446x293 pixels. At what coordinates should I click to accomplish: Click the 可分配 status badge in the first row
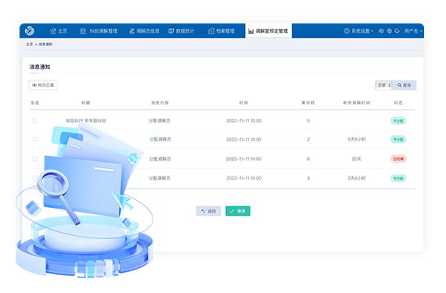[x=398, y=121]
